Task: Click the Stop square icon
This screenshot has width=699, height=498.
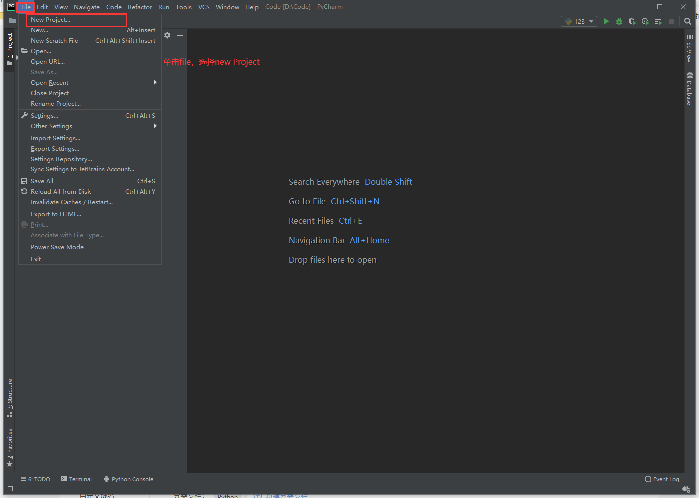Action: (x=671, y=21)
